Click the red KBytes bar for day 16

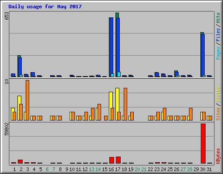pyautogui.click(x=111, y=160)
